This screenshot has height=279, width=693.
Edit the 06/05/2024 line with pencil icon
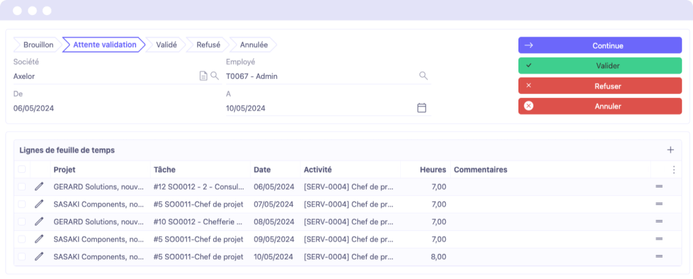coord(39,186)
